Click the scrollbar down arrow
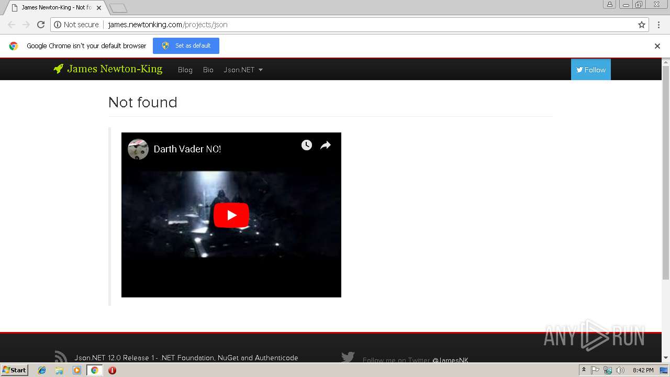Screen dimensions: 670x377 click(666, 358)
